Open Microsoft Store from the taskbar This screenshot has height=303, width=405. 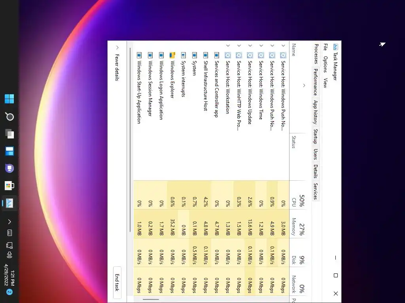tap(9, 186)
